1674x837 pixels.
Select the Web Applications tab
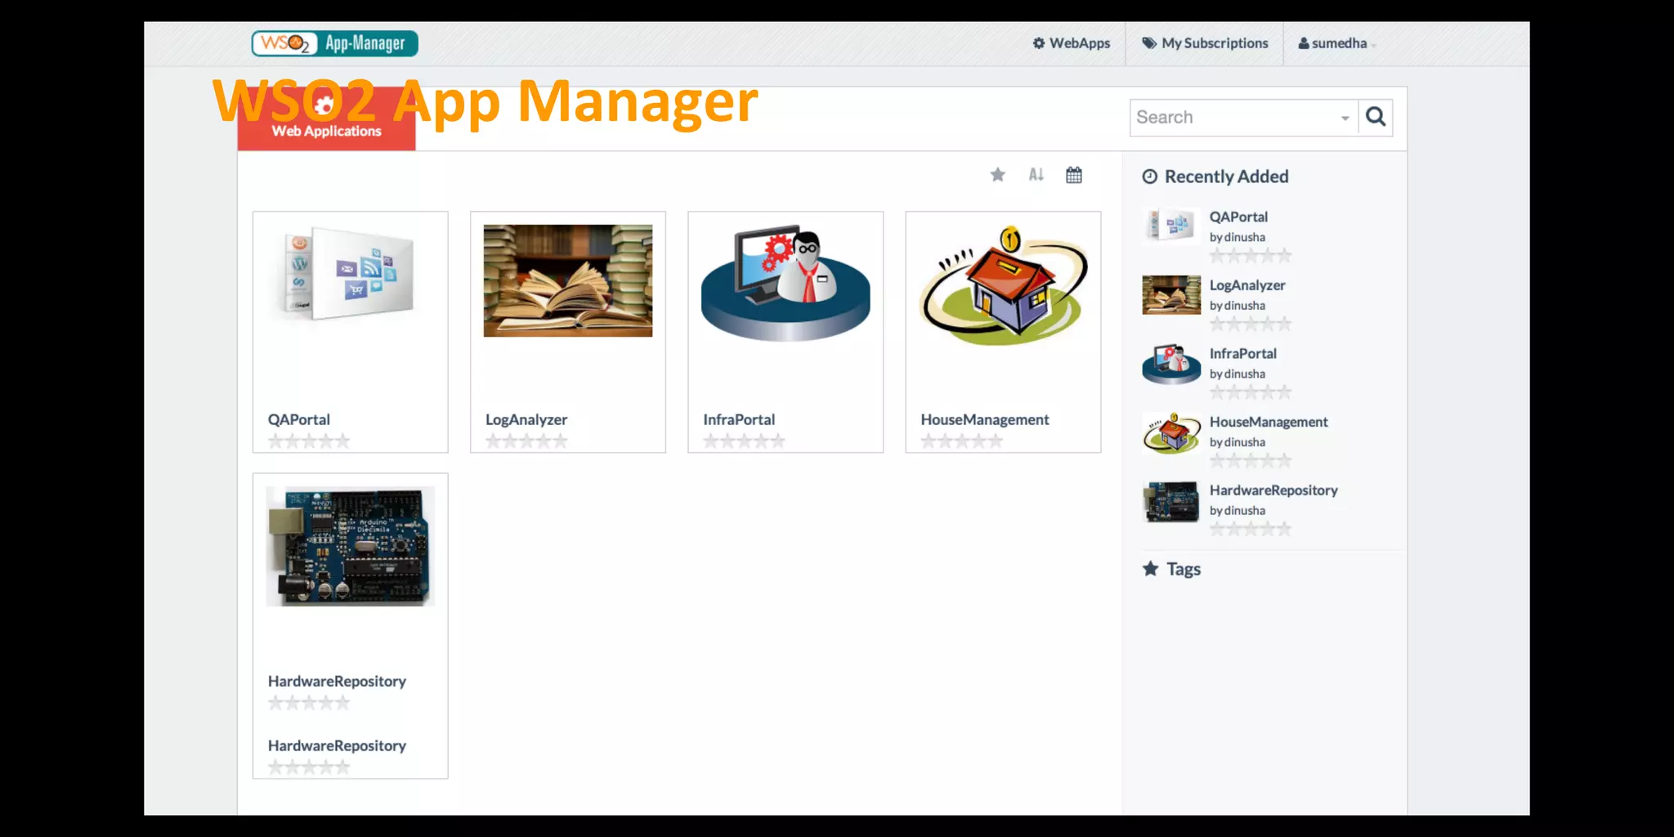pos(326,119)
